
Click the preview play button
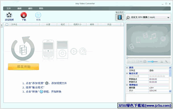click(129, 61)
